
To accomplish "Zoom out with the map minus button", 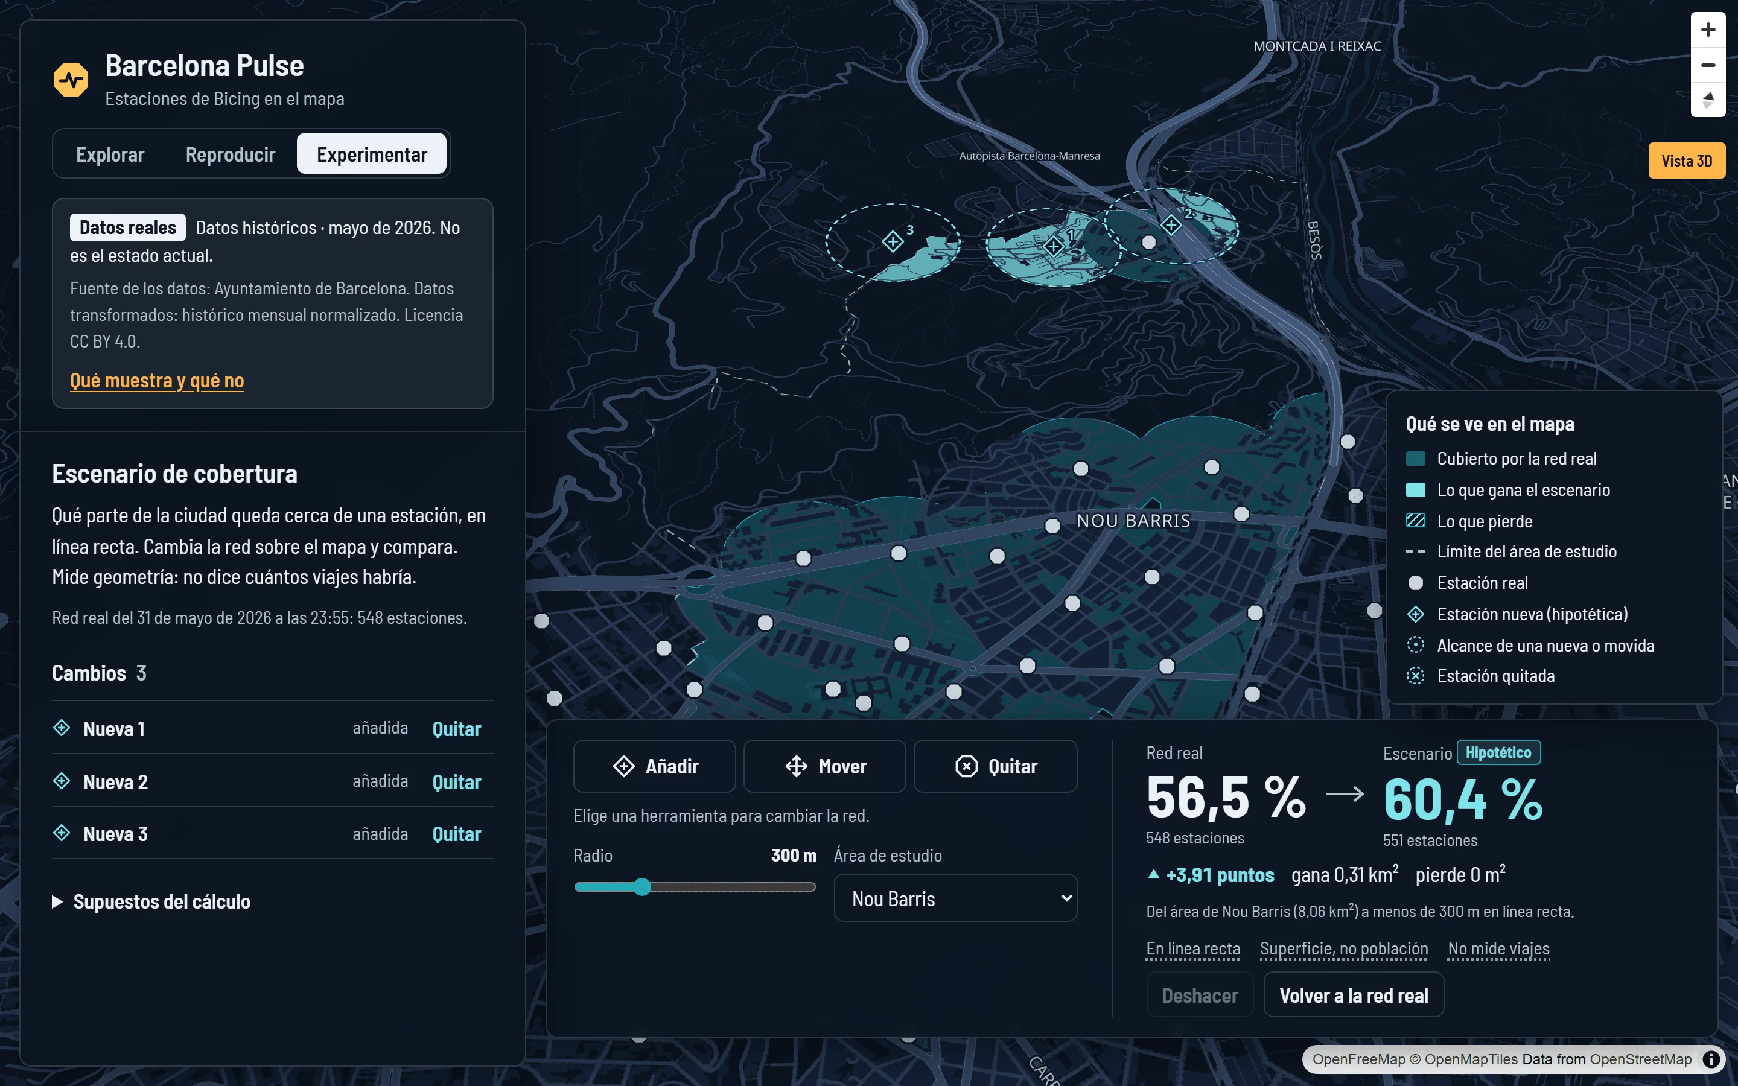I will tap(1708, 65).
